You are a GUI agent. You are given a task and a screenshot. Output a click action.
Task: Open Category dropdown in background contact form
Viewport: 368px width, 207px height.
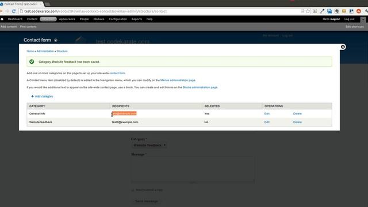pyautogui.click(x=149, y=145)
